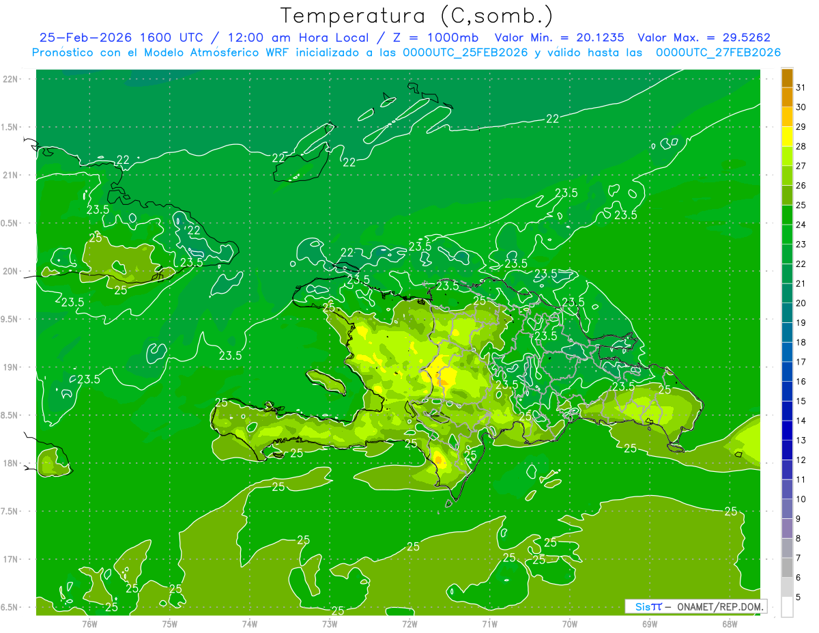Image resolution: width=819 pixels, height=633 pixels.
Task: Pick the teal colorbar swatch between 19 and 20
Action: pyautogui.click(x=787, y=313)
